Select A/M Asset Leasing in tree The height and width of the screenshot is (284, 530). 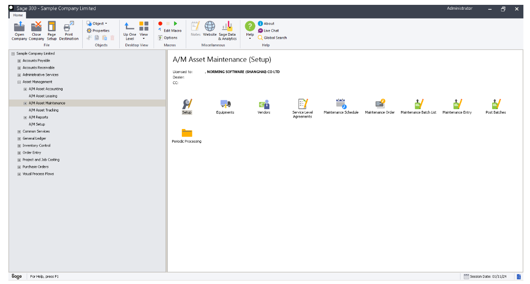43,96
